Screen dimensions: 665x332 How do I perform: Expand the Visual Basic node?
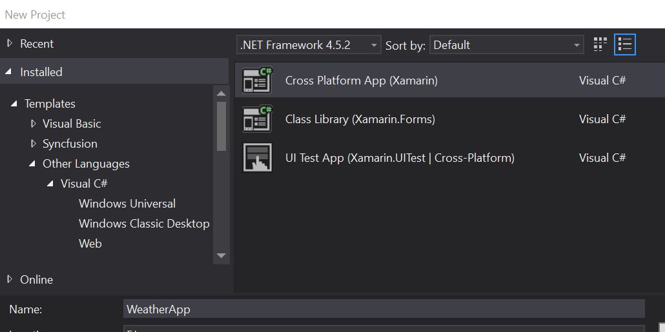34,124
